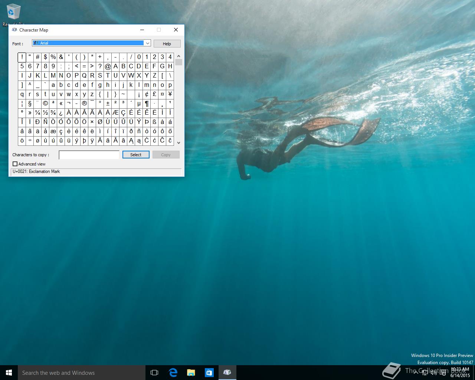Focus the Characters to copy field

pos(89,155)
